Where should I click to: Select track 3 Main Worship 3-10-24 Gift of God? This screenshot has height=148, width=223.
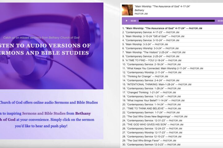(173, 36)
